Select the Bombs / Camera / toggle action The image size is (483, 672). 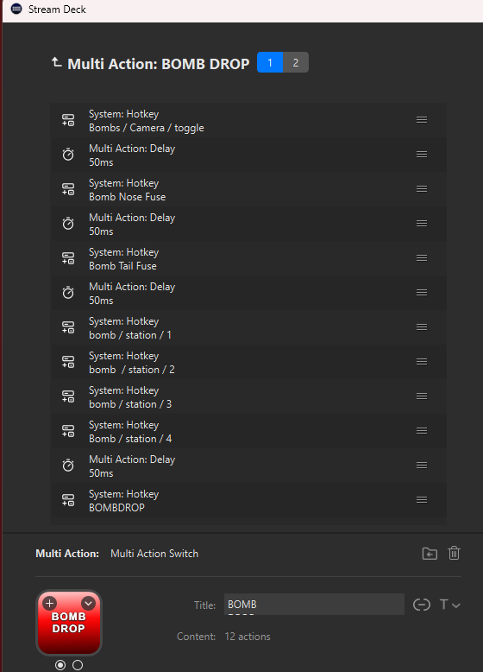click(x=248, y=120)
